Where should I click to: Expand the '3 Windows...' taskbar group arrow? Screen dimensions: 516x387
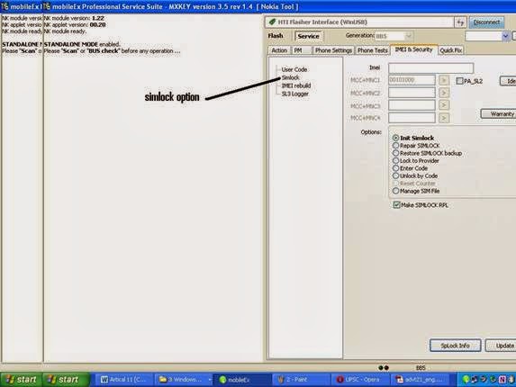(x=210, y=380)
